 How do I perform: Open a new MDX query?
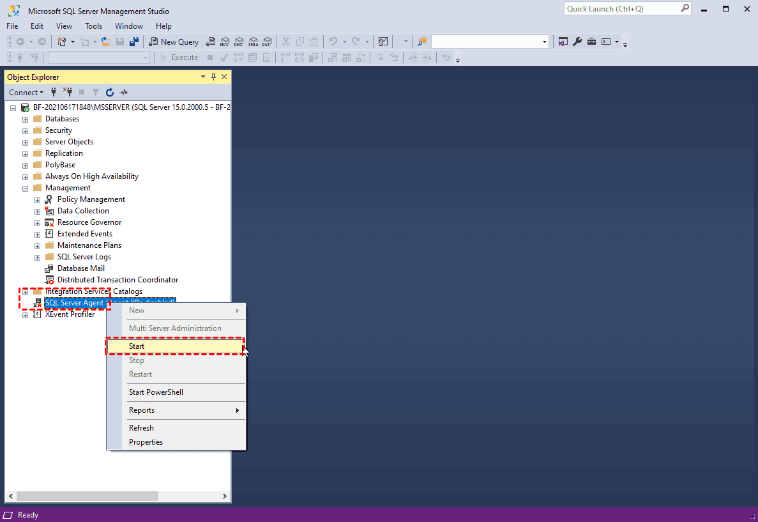click(x=225, y=42)
